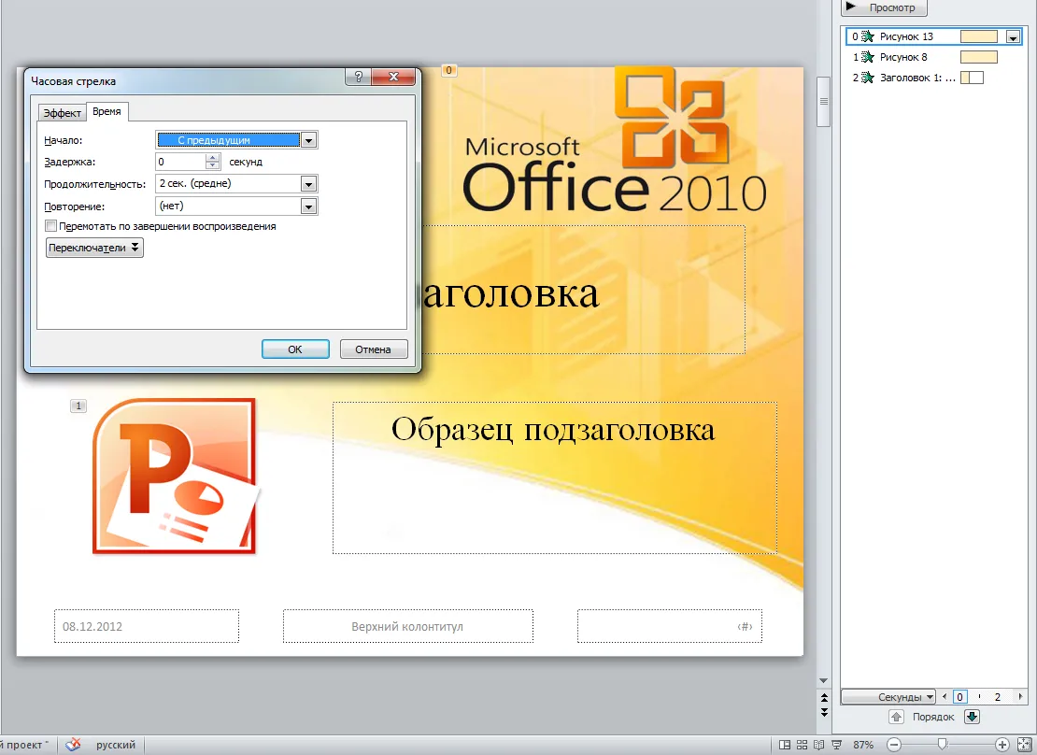Click the zoom slider handle
This screenshot has height=755, width=1037.
coord(942,744)
